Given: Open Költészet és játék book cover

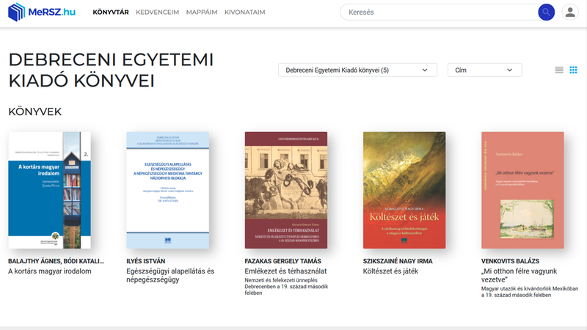Looking at the screenshot, I should 405,190.
